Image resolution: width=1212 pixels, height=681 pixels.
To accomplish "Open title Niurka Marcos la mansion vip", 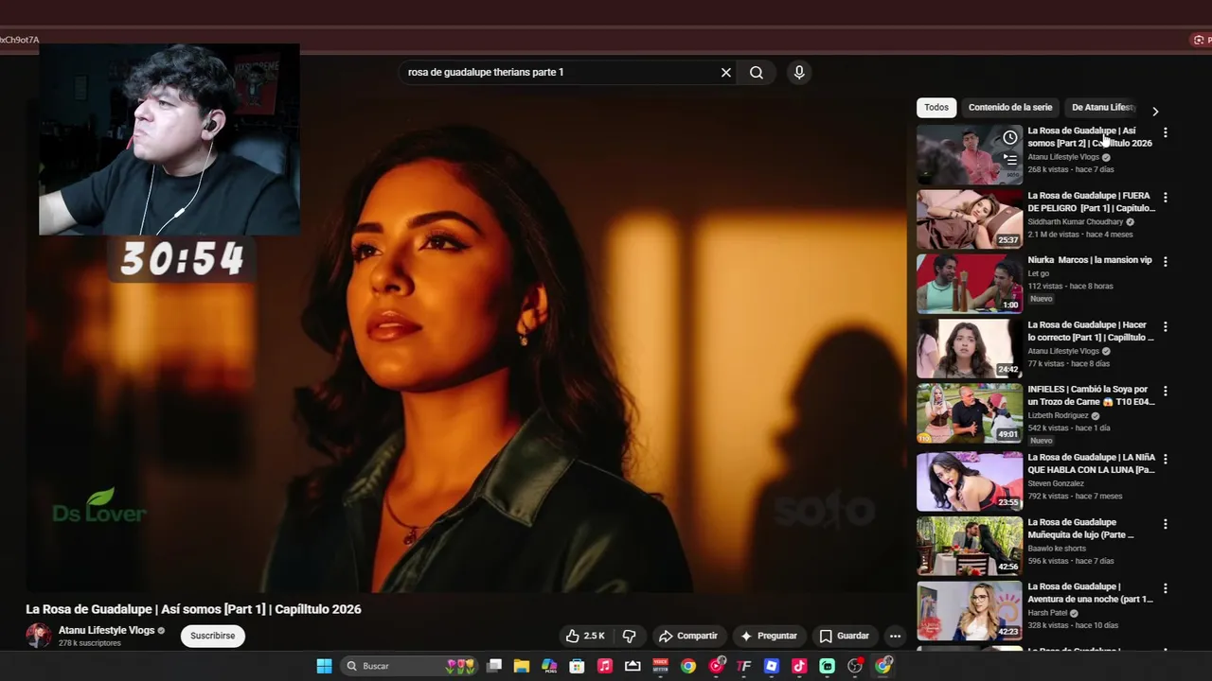I will [x=1090, y=260].
